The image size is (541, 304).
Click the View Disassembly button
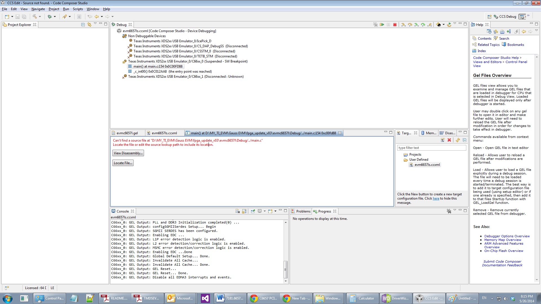pyautogui.click(x=128, y=153)
